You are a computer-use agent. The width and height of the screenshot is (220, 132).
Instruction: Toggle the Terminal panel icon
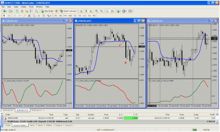(x=32, y=11)
